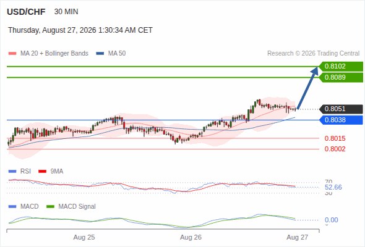Select the 30 MIN timeframe label
This screenshot has height=247, width=365.
pos(66,12)
